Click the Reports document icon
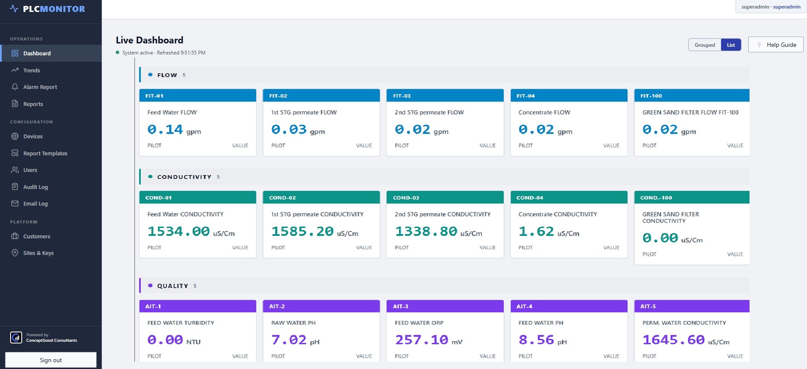 [x=15, y=104]
